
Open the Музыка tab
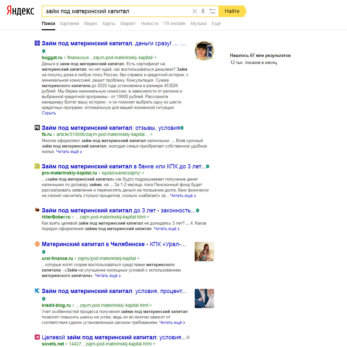199,23
